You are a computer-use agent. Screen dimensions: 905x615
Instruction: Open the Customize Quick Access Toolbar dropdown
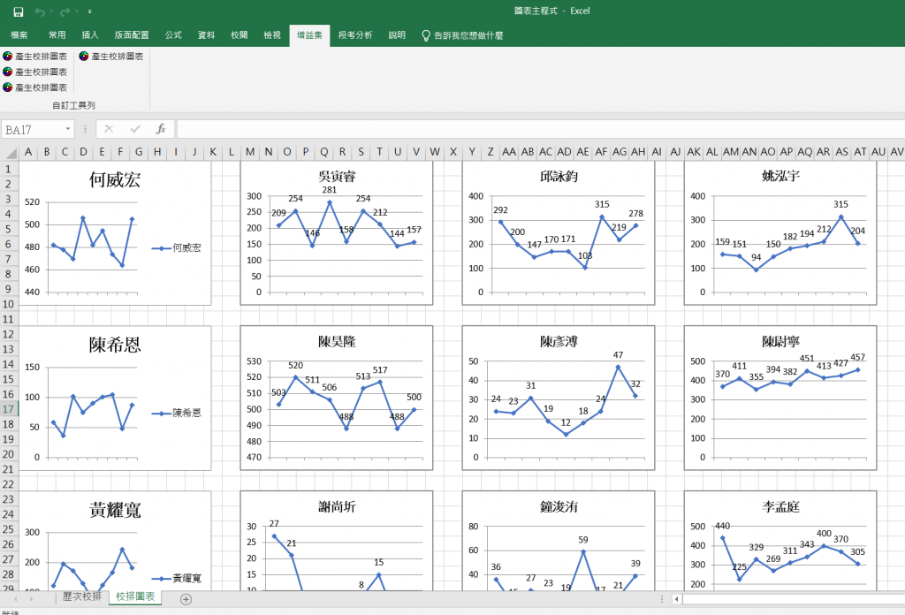[x=89, y=11]
